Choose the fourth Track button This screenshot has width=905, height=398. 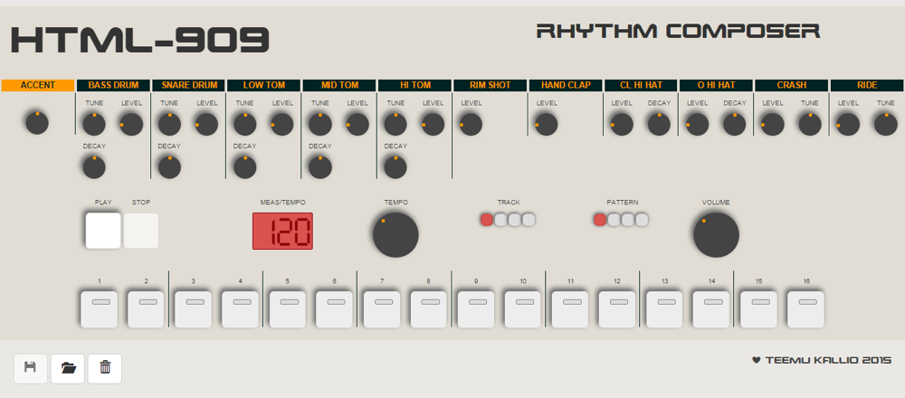[529, 220]
